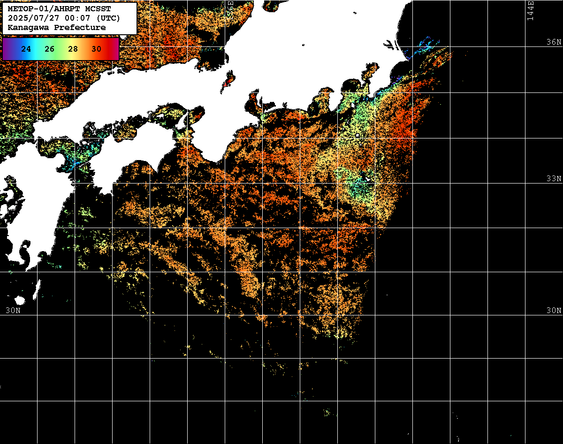563x444 pixels.
Task: Click the 26 value on the color scale
Action: coord(50,49)
